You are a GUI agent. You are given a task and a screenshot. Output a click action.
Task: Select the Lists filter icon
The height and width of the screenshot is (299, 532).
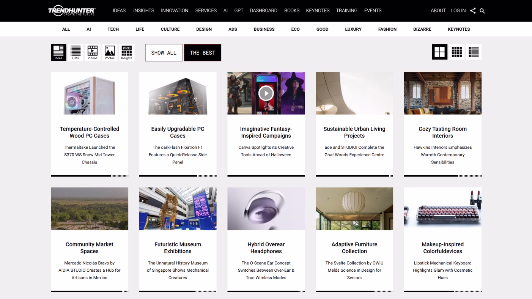(x=76, y=52)
